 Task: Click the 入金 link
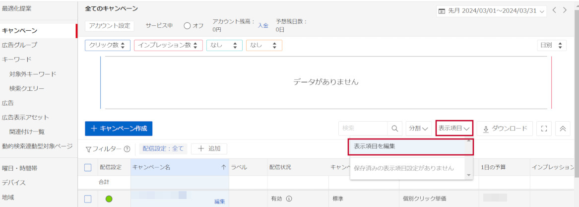[263, 26]
